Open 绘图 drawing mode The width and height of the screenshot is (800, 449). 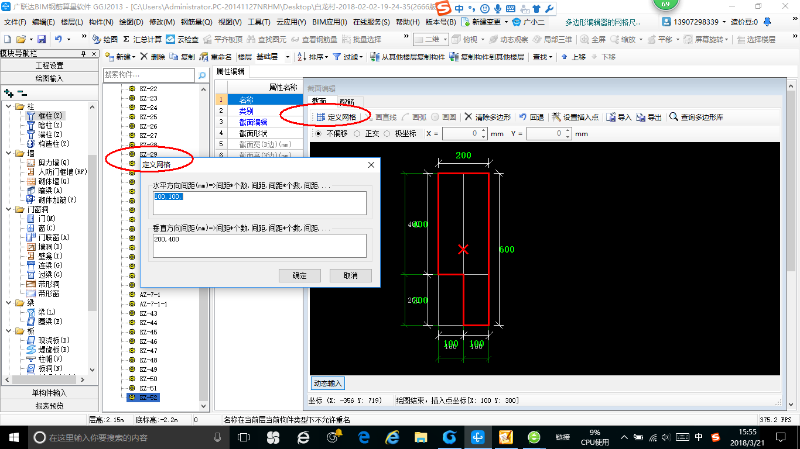tap(105, 39)
